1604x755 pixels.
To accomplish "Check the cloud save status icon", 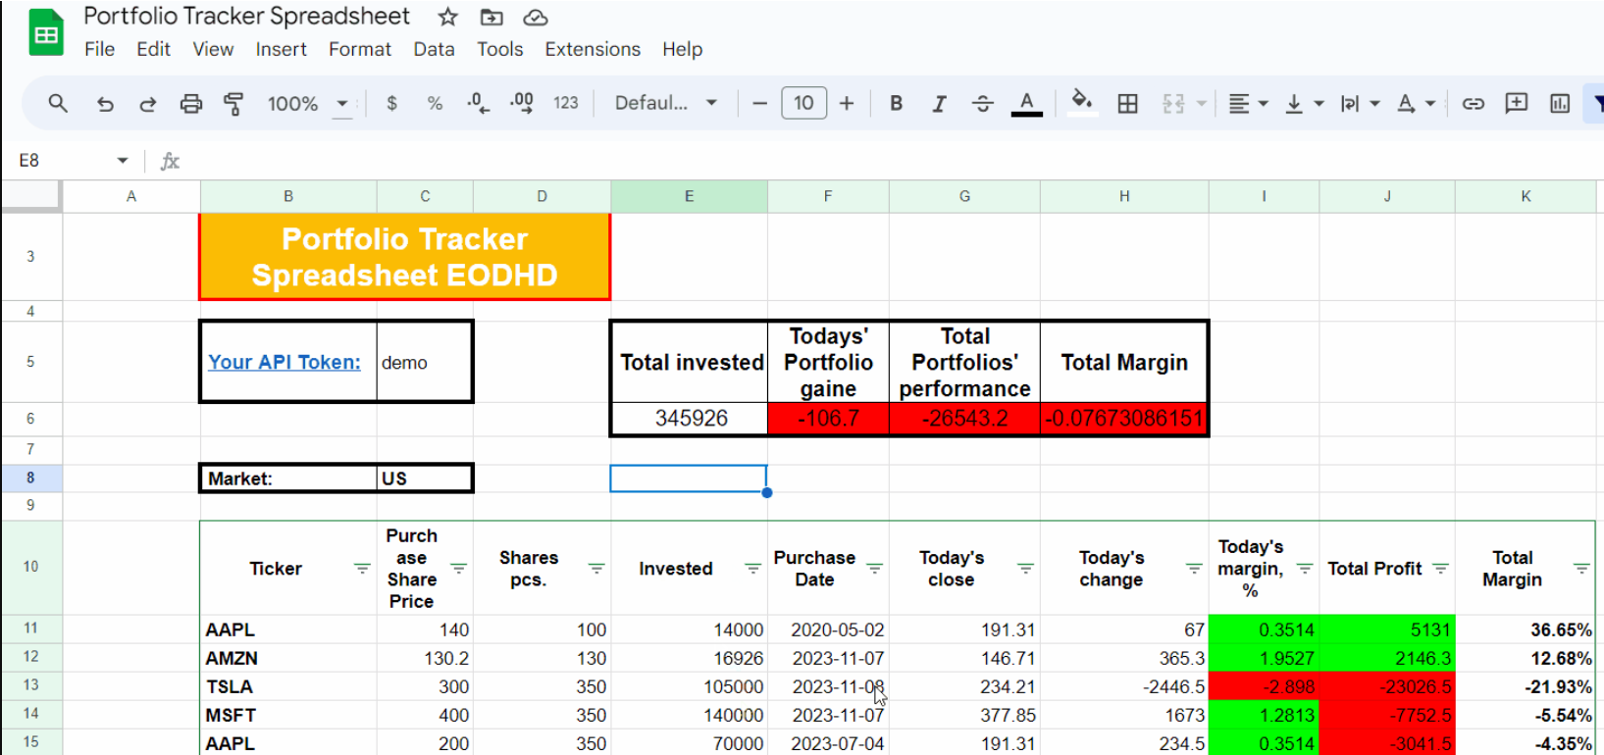I will pos(535,17).
